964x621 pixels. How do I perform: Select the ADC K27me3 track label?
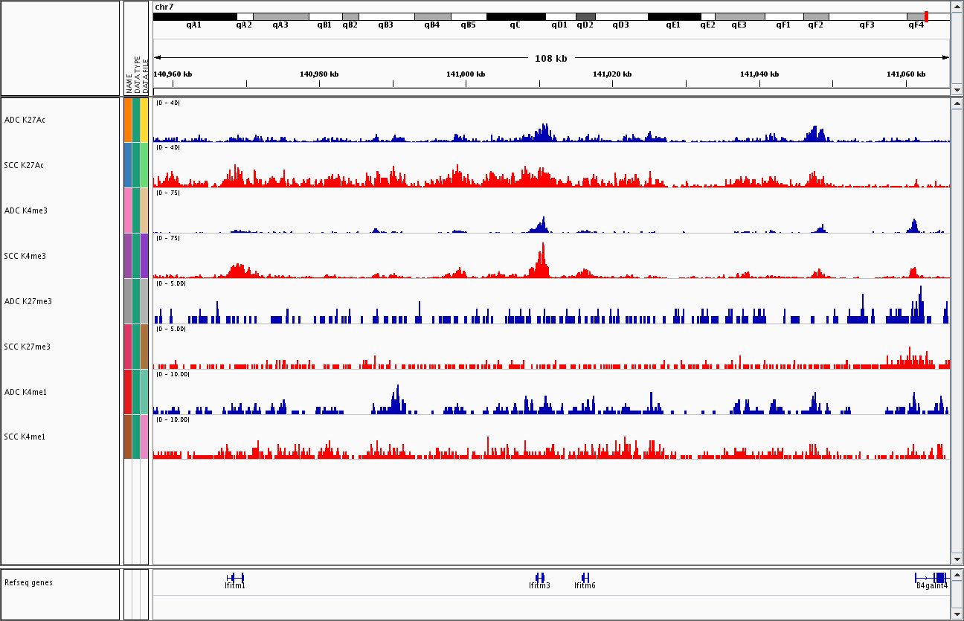pyautogui.click(x=28, y=301)
